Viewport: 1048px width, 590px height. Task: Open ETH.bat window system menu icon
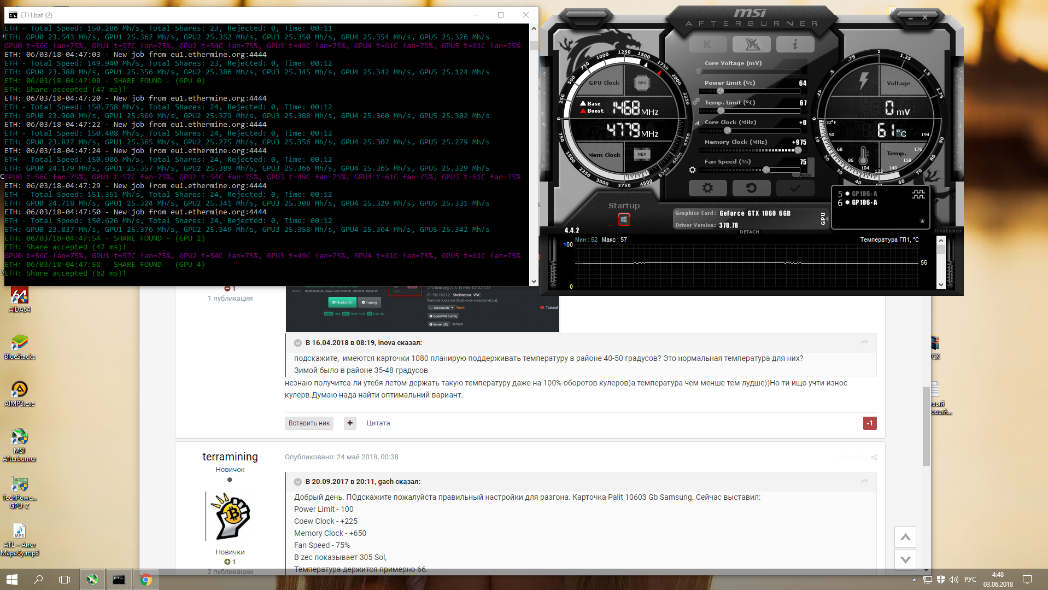(x=13, y=15)
